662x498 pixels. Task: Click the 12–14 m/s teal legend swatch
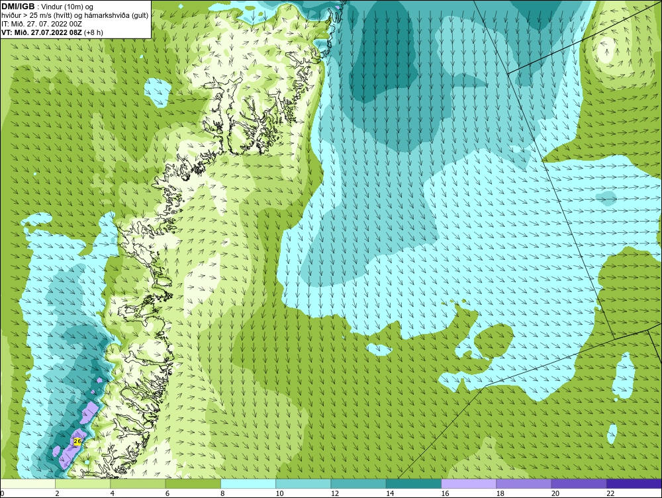pyautogui.click(x=358, y=483)
